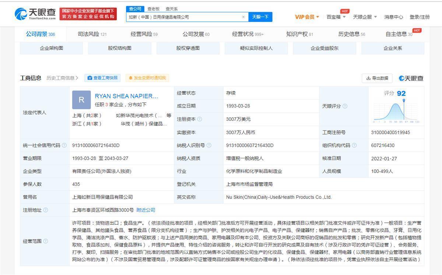Click 导出数据 export button

pos(377,78)
